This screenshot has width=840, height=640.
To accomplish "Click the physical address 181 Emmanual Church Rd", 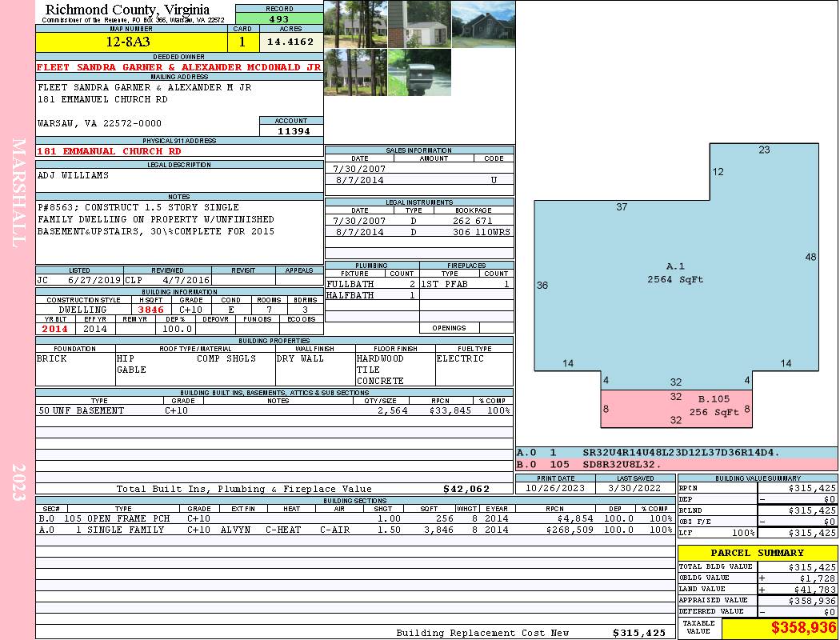I will click(x=110, y=151).
